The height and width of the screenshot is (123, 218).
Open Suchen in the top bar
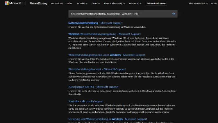[214, 3]
